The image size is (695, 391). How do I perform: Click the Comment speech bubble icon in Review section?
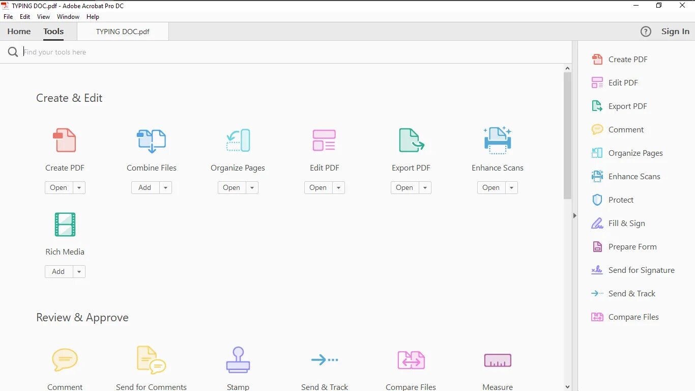pos(65,360)
